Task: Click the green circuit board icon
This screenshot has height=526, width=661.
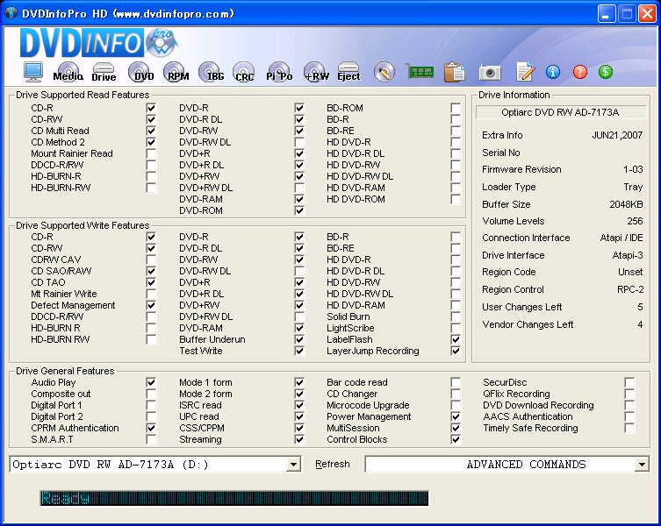Action: (420, 72)
